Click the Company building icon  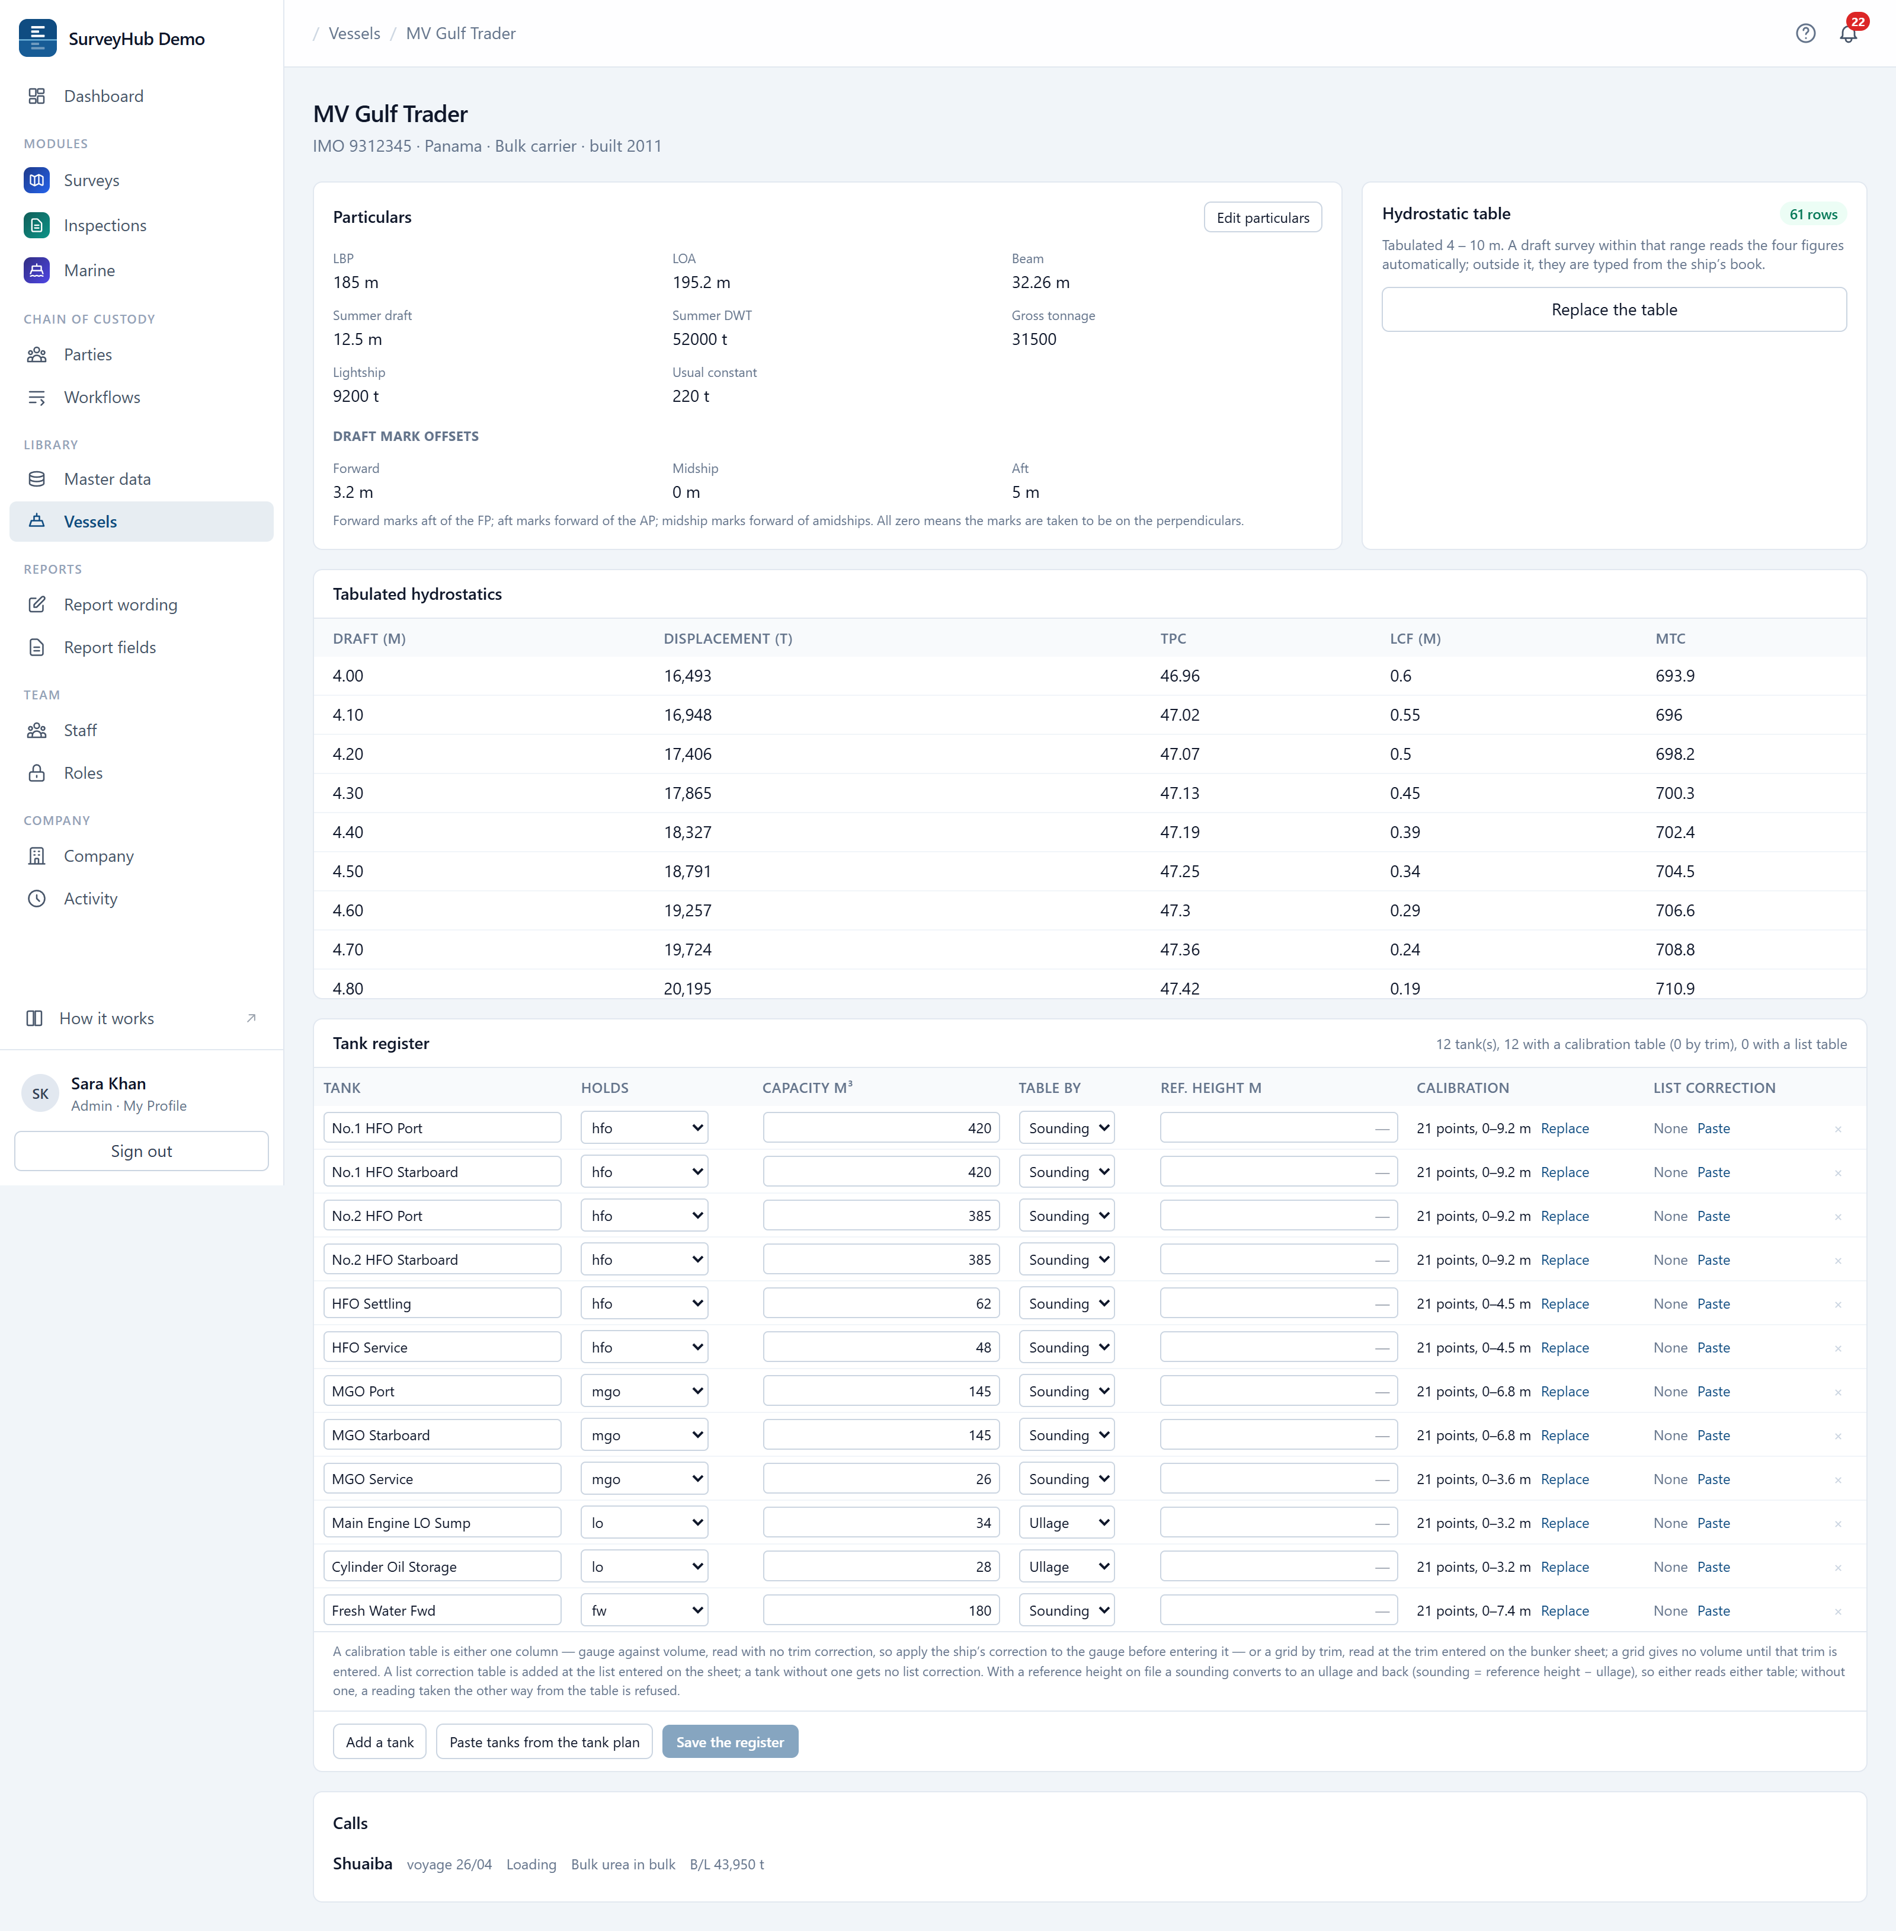[x=37, y=856]
